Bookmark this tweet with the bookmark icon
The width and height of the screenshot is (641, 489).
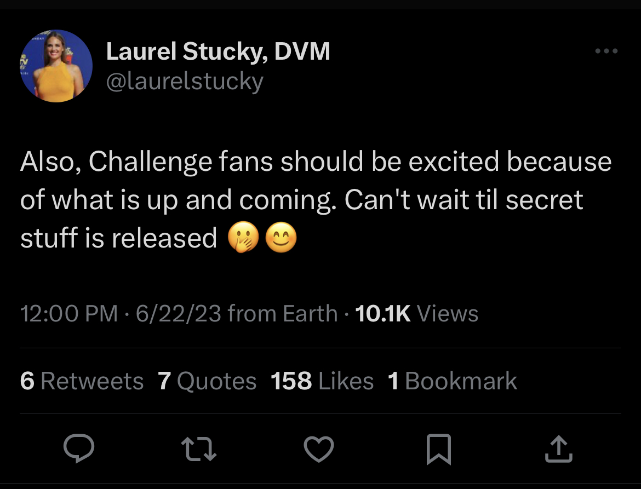point(439,450)
